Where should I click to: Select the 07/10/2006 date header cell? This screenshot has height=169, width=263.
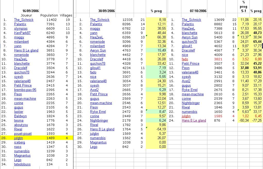(198, 11)
